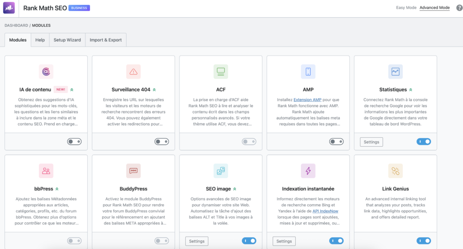Image resolution: width=463 pixels, height=249 pixels.
Task: Toggle the ACF module switch
Action: [249, 142]
